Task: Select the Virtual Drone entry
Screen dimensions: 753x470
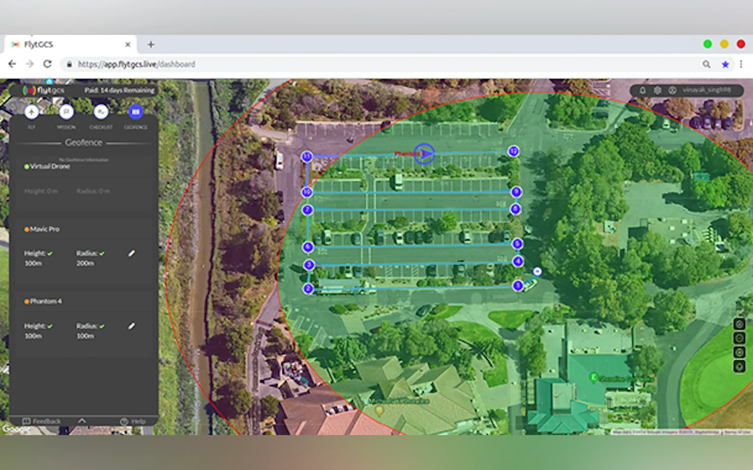Action: [x=47, y=167]
